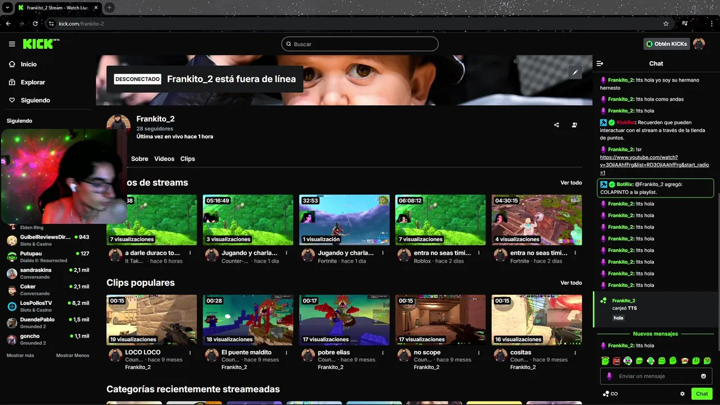Open goncho channel in sidebar

pos(48,339)
